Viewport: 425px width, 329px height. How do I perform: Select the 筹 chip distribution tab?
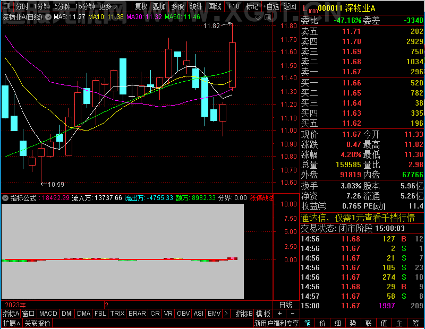(x=416, y=323)
